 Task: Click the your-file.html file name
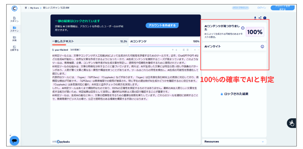(x=62, y=50)
